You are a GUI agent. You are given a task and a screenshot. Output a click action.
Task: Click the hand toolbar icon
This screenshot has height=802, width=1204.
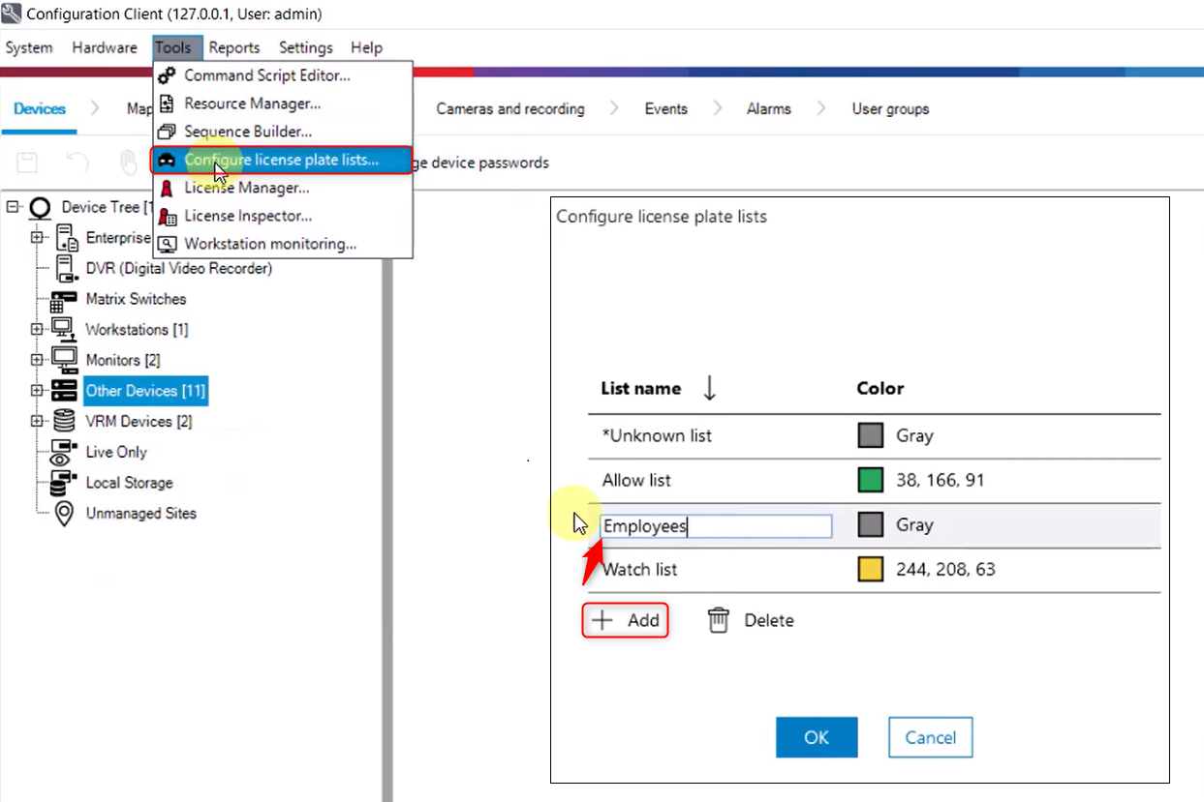(129, 163)
